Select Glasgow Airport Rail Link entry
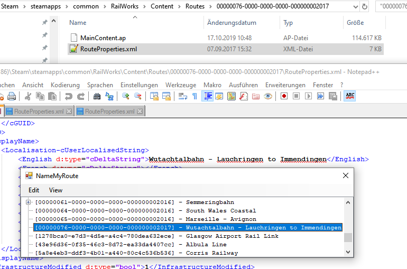The image size is (407, 269). [x=156, y=236]
